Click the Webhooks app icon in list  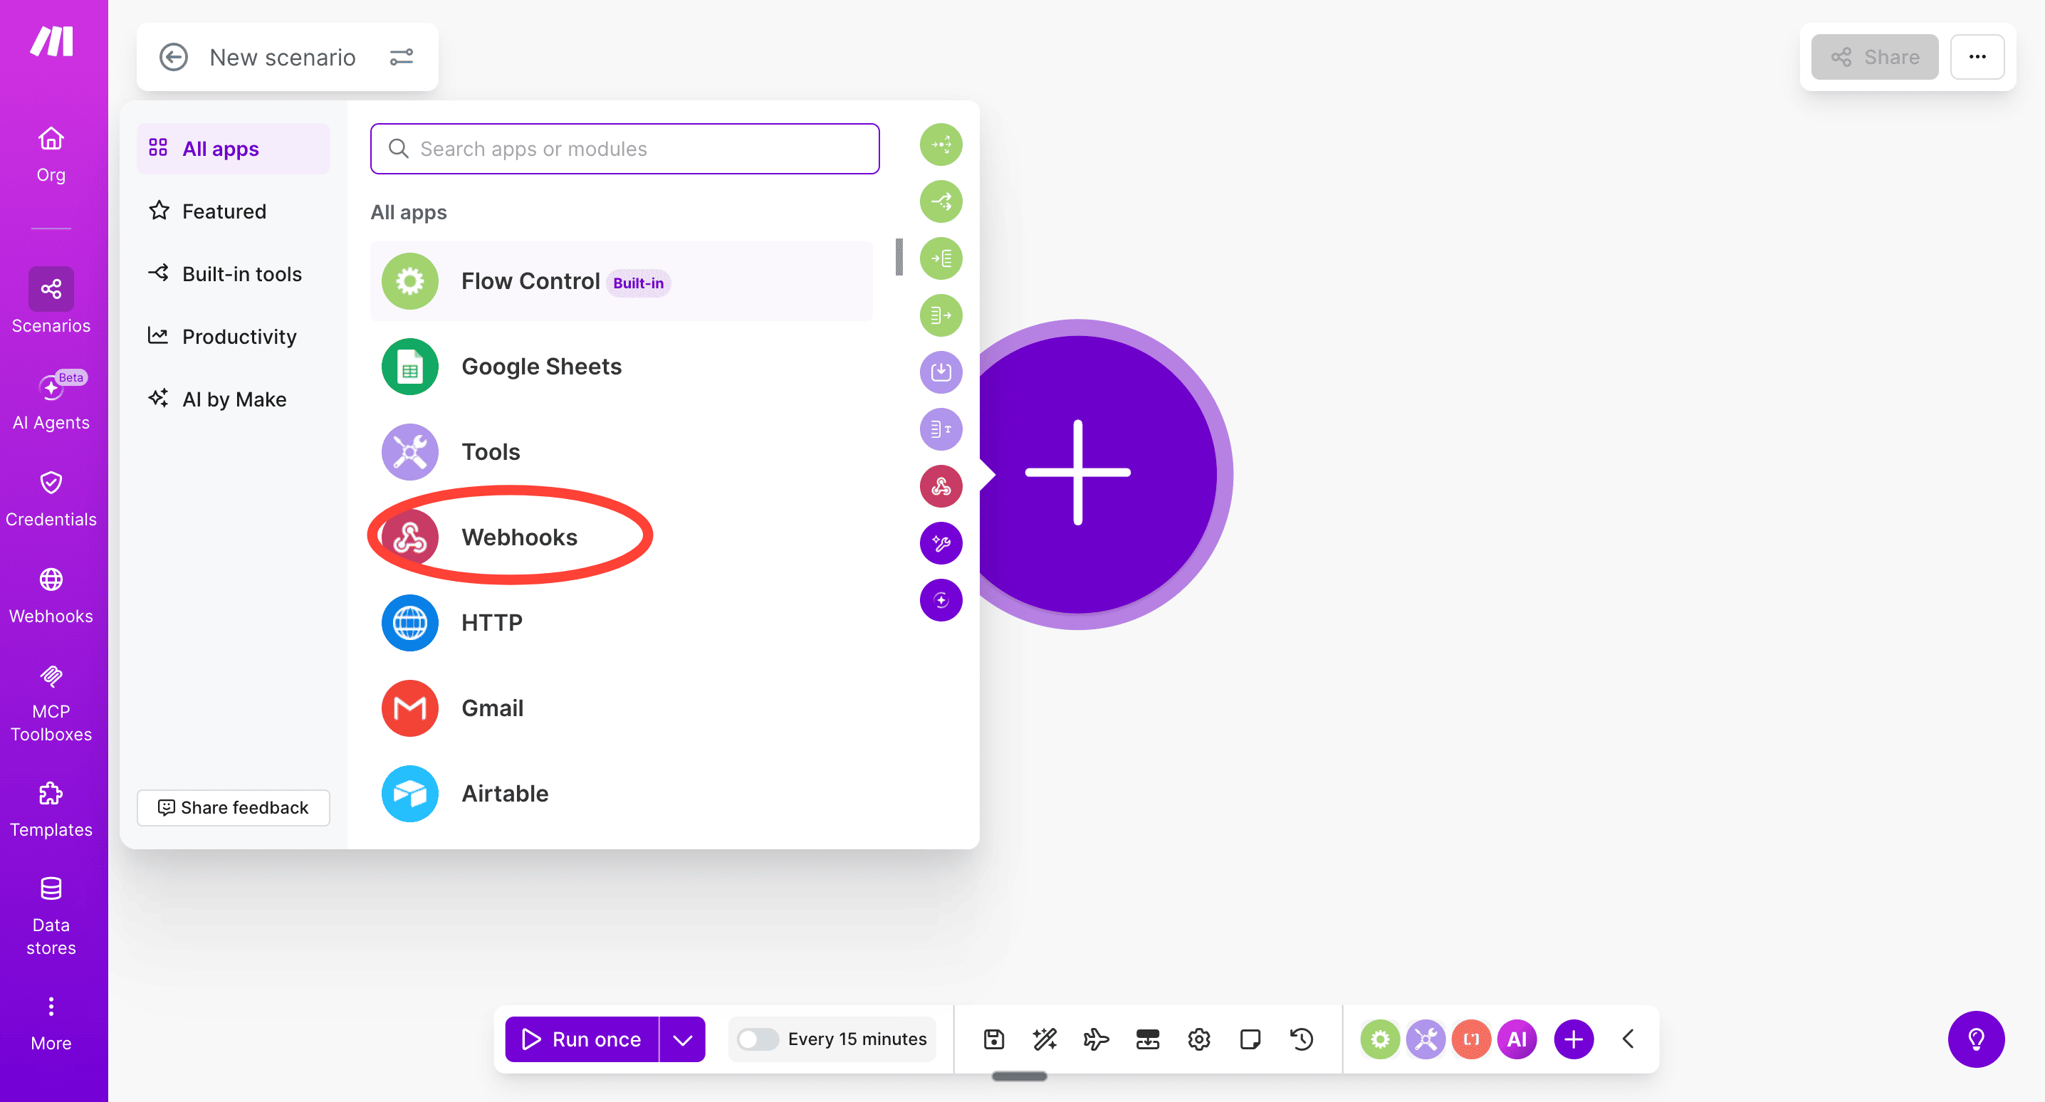(409, 537)
